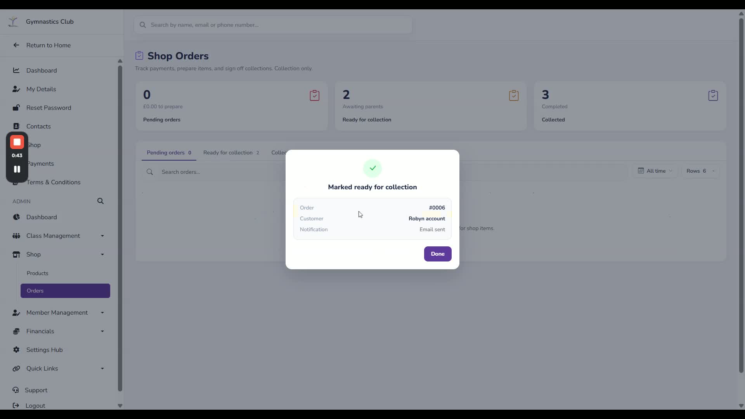Click the Search orders input field

point(213,172)
